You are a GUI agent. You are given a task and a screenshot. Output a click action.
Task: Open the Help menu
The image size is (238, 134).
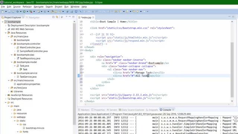(84, 7)
